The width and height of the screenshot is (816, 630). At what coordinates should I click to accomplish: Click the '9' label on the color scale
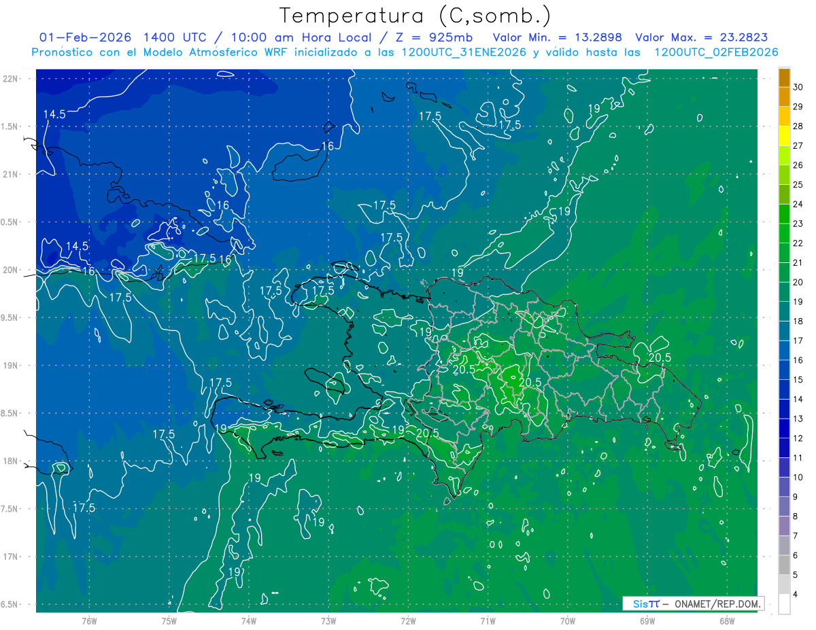pyautogui.click(x=796, y=497)
